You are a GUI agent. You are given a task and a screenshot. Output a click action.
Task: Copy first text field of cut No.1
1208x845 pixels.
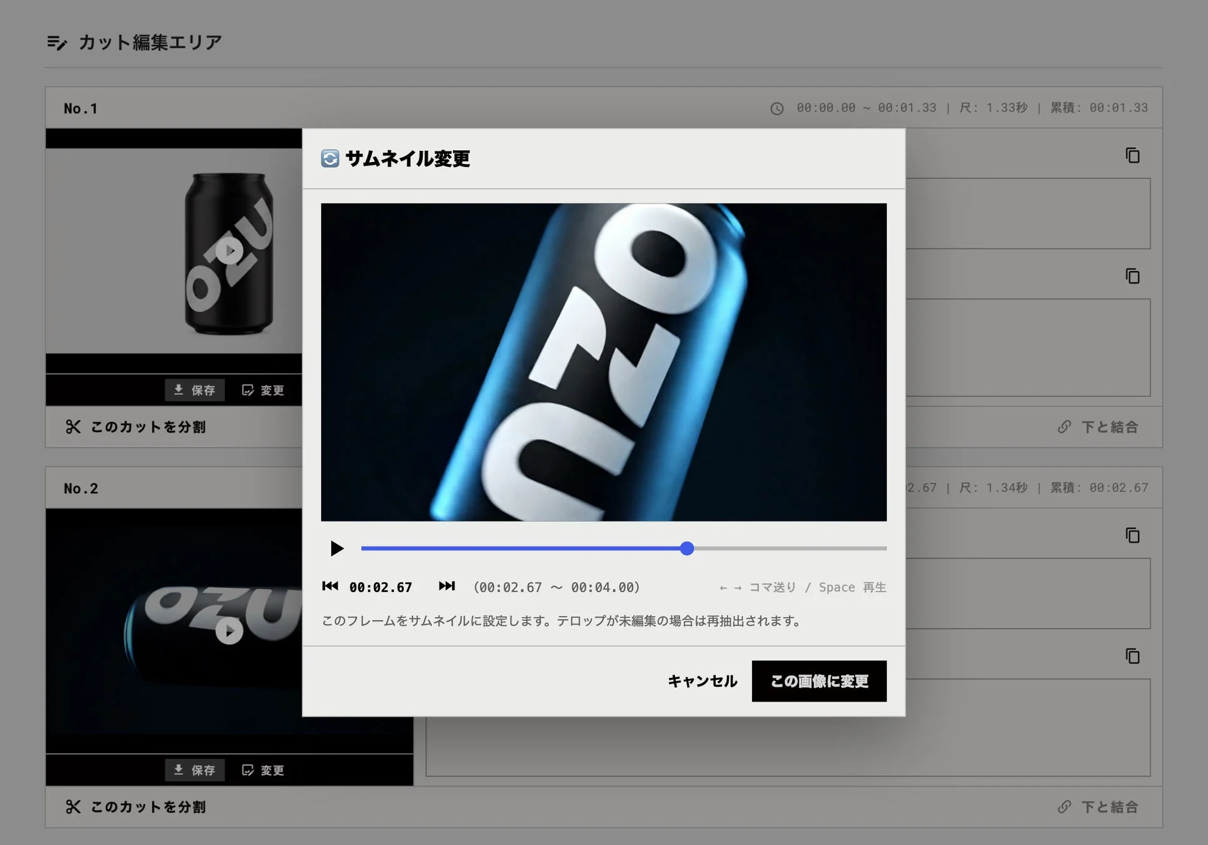coord(1132,155)
